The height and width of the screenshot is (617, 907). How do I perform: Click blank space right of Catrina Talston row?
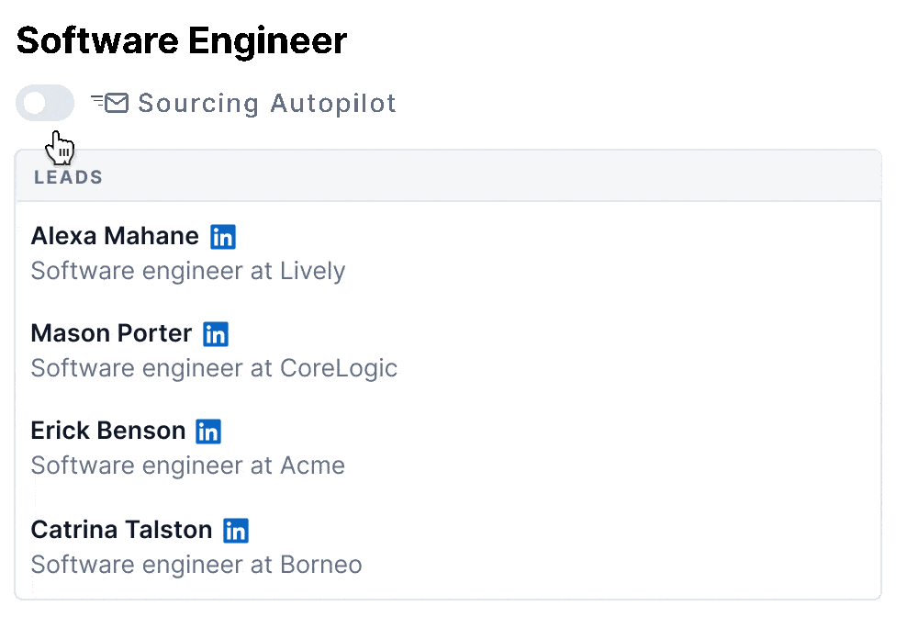[597, 546]
